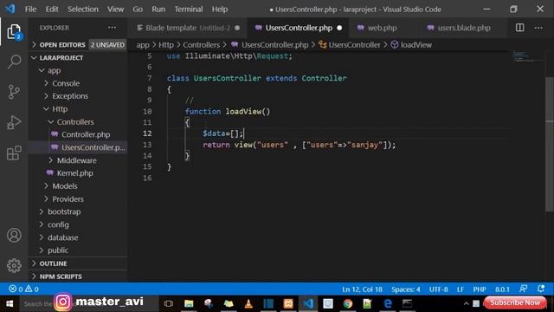Open the Run menu
554x312 pixels.
tap(158, 10)
